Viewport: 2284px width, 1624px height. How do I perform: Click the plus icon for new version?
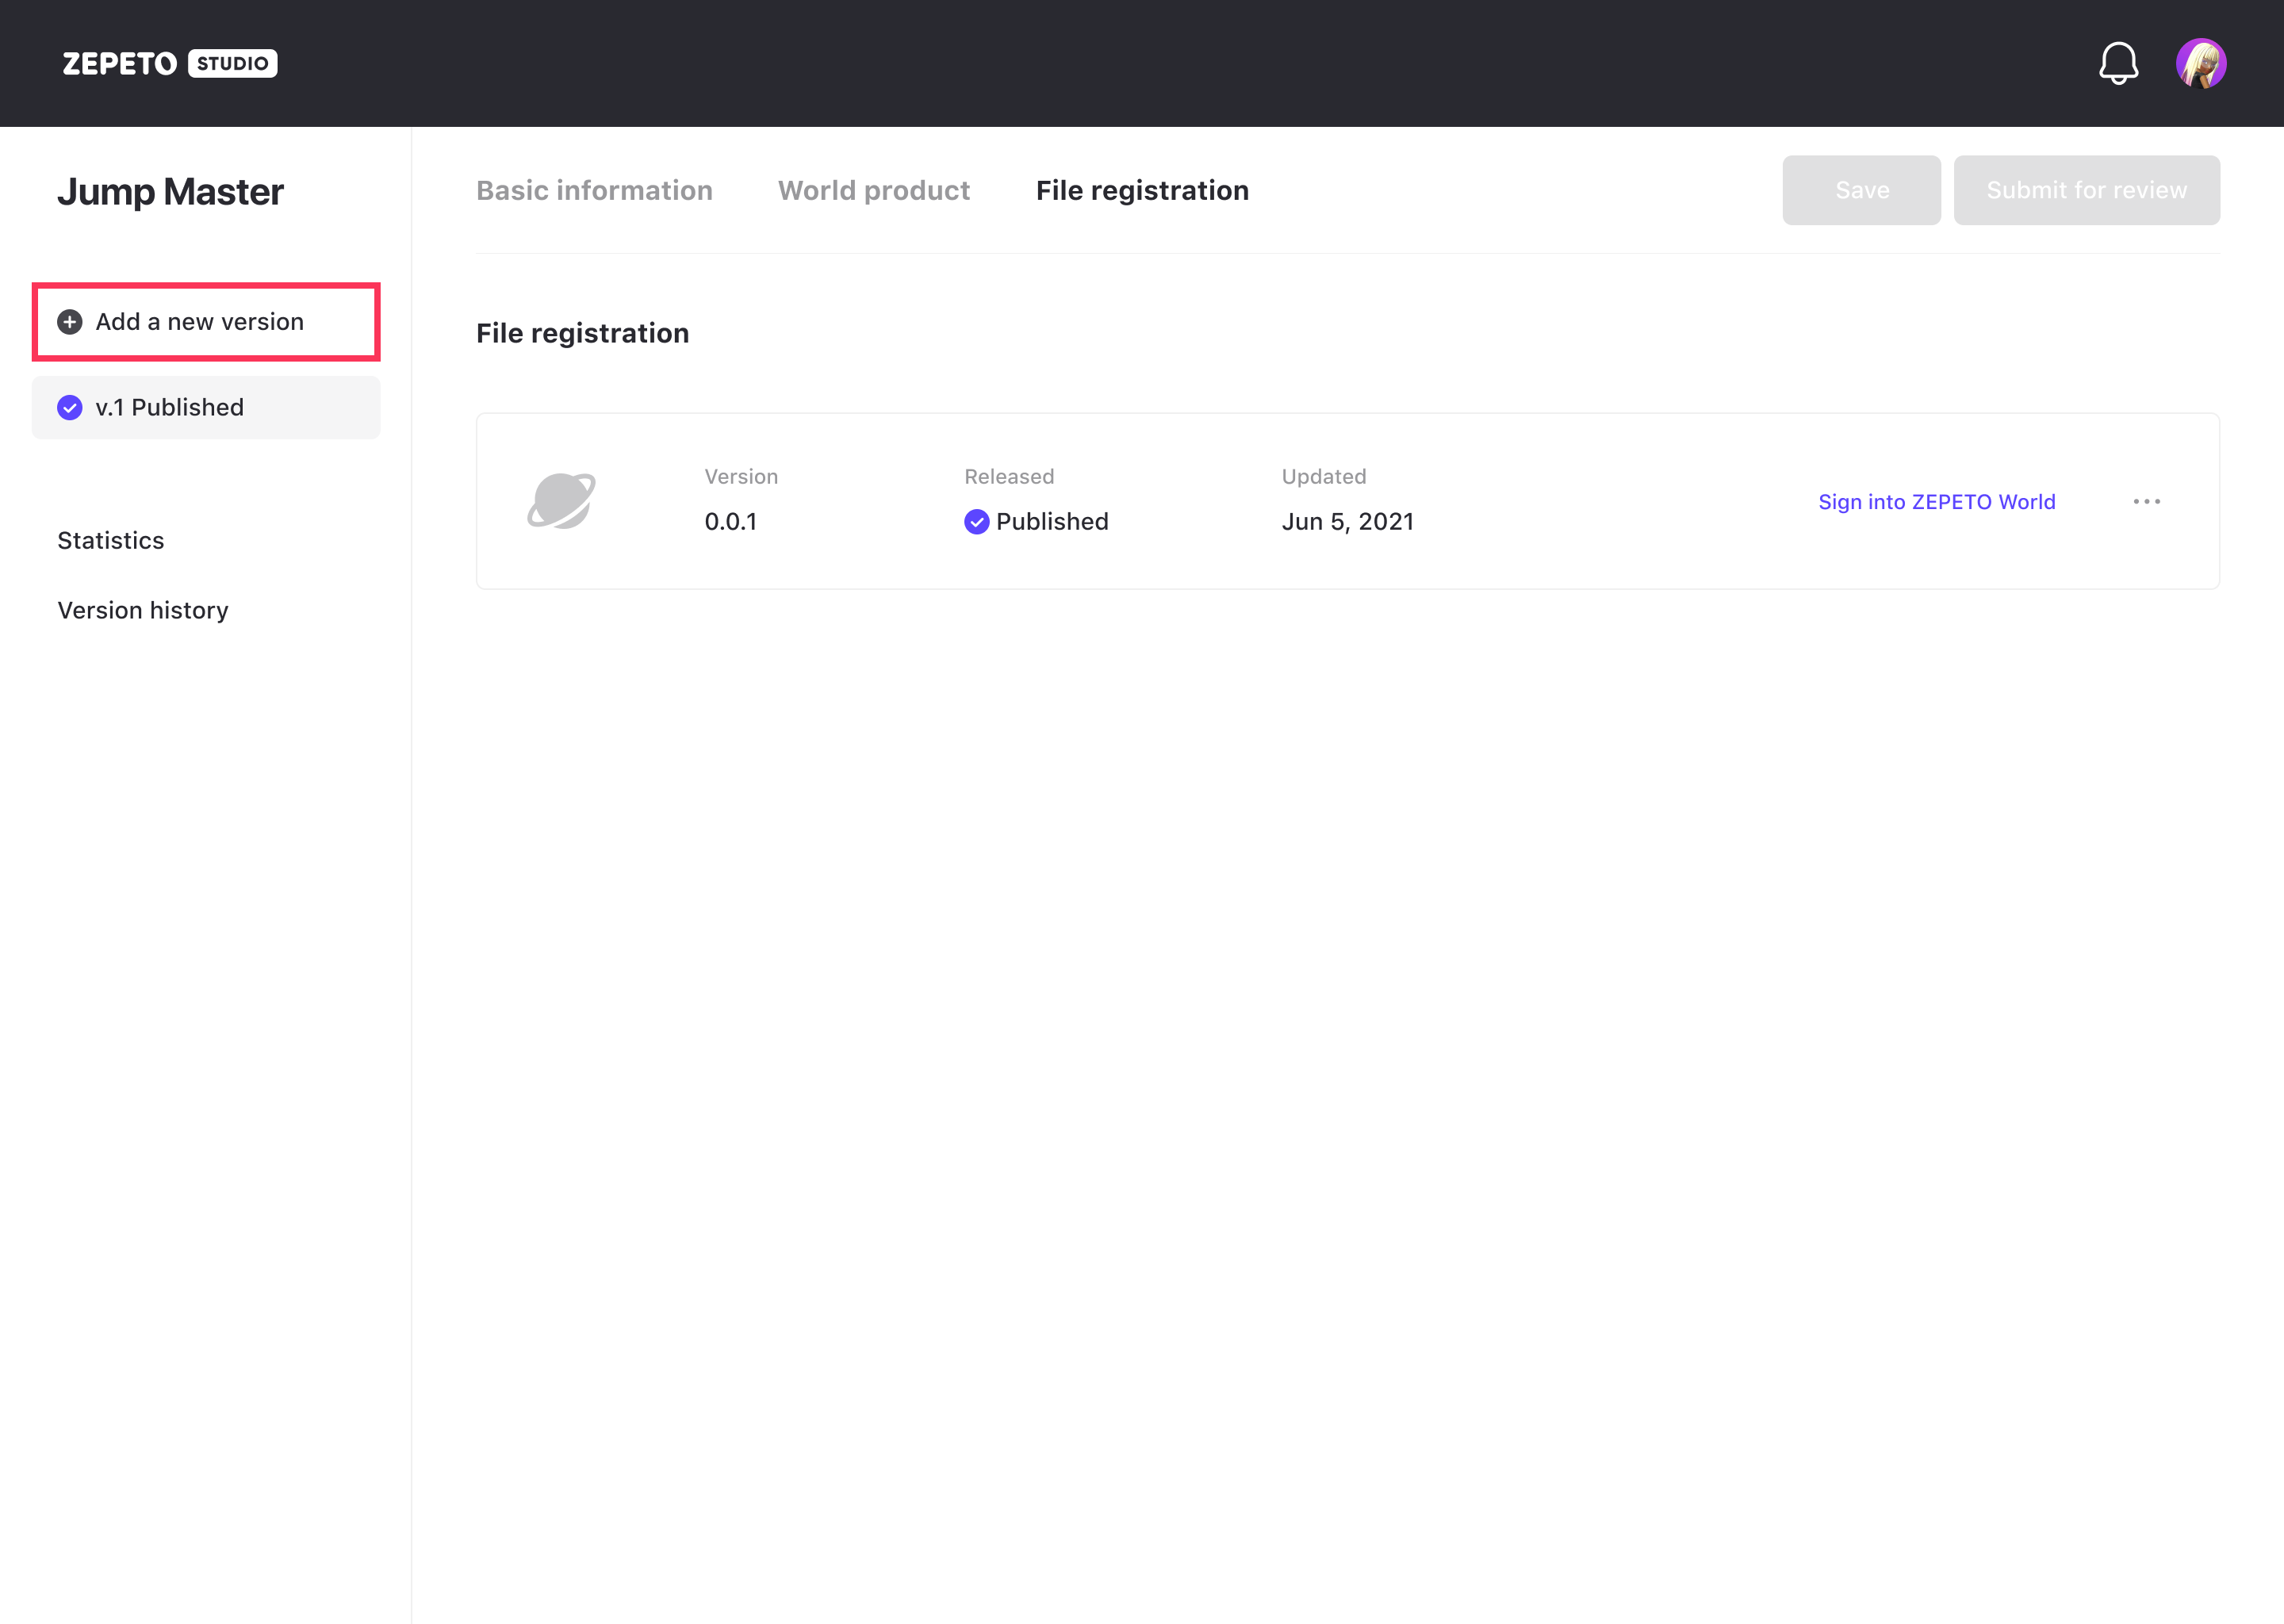click(x=70, y=322)
